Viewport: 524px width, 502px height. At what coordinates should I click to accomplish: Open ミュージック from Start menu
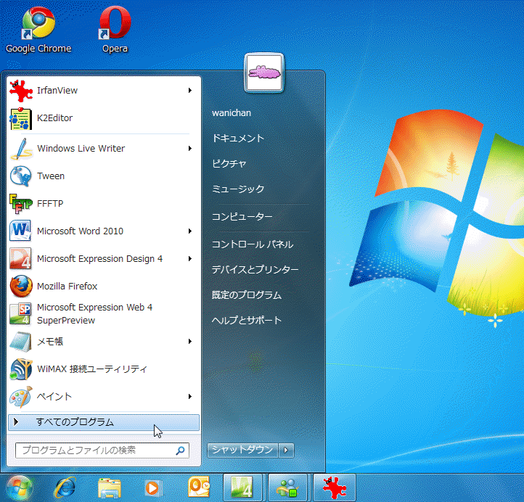click(238, 189)
